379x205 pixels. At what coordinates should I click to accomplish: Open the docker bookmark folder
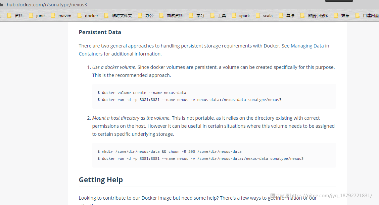[x=88, y=16]
